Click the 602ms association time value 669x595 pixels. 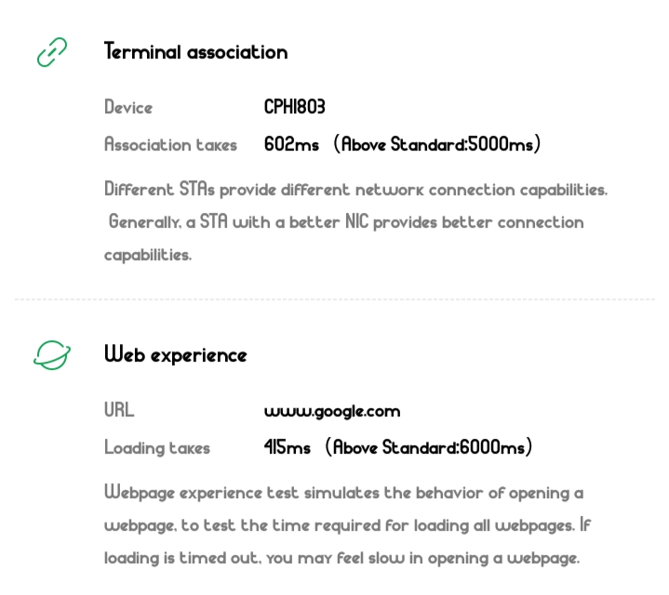pos(291,145)
